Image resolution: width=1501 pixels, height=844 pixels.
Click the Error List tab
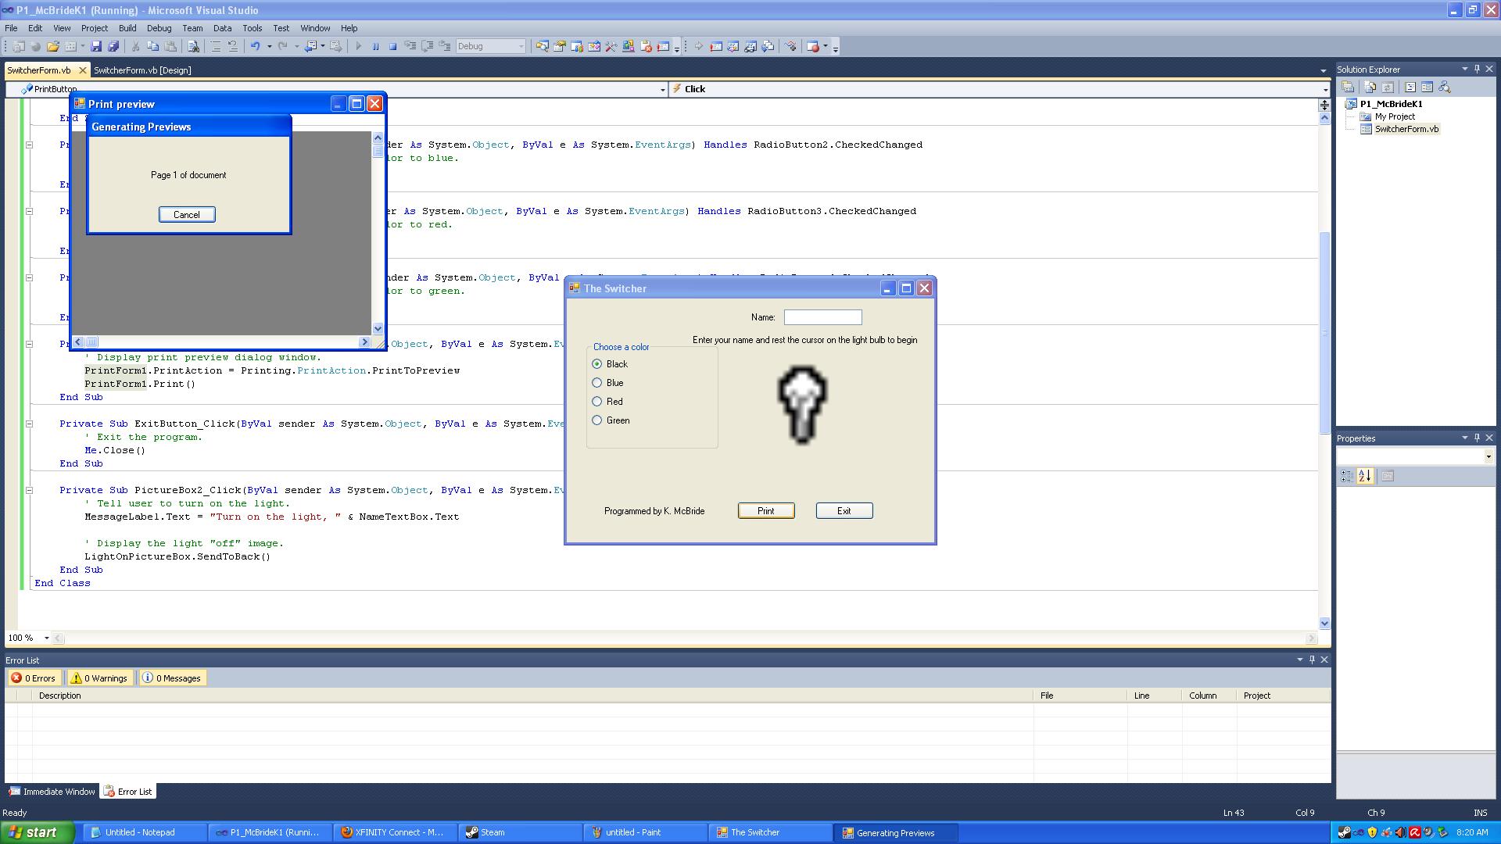tap(128, 792)
